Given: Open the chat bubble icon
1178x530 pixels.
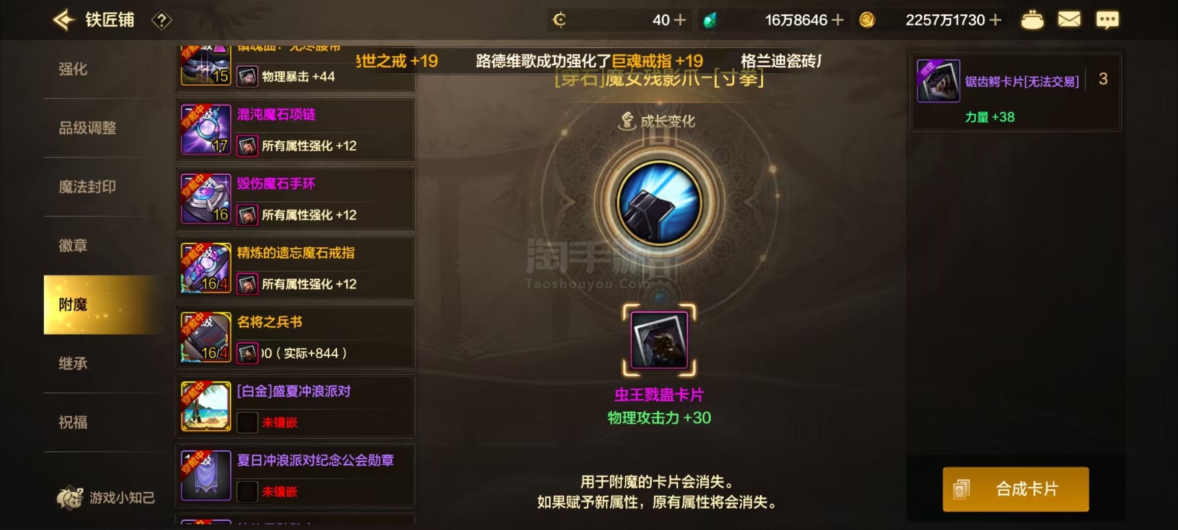Looking at the screenshot, I should 1107,20.
